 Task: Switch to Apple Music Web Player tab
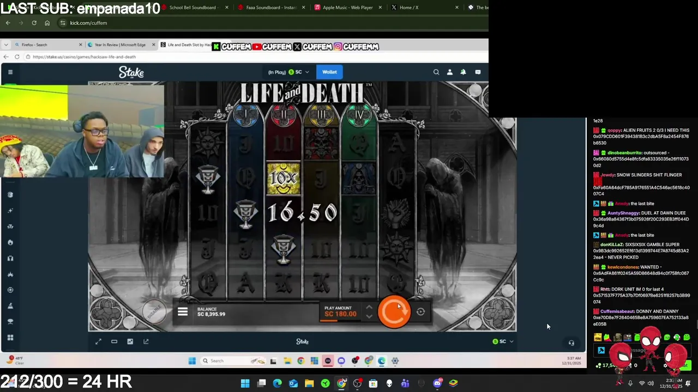[x=347, y=8]
